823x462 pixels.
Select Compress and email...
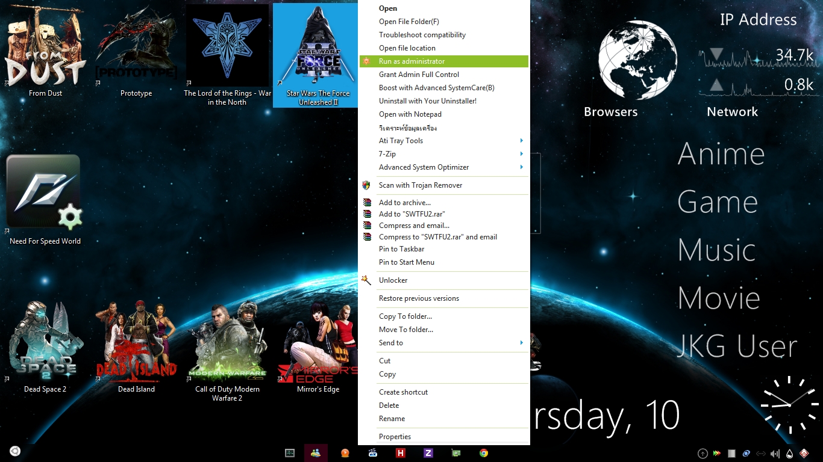444,226
